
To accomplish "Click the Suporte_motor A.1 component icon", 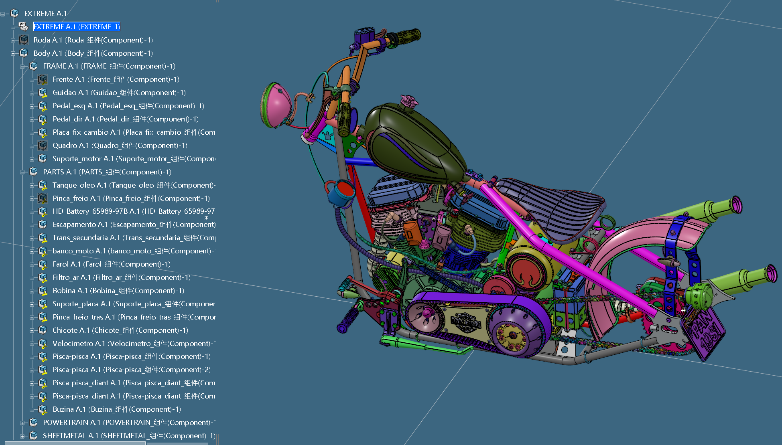I will 43,159.
